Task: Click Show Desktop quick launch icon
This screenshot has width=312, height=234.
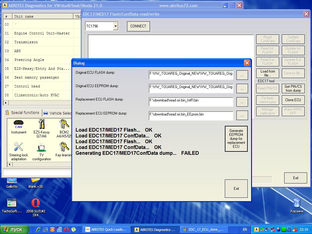Action: coord(45,229)
